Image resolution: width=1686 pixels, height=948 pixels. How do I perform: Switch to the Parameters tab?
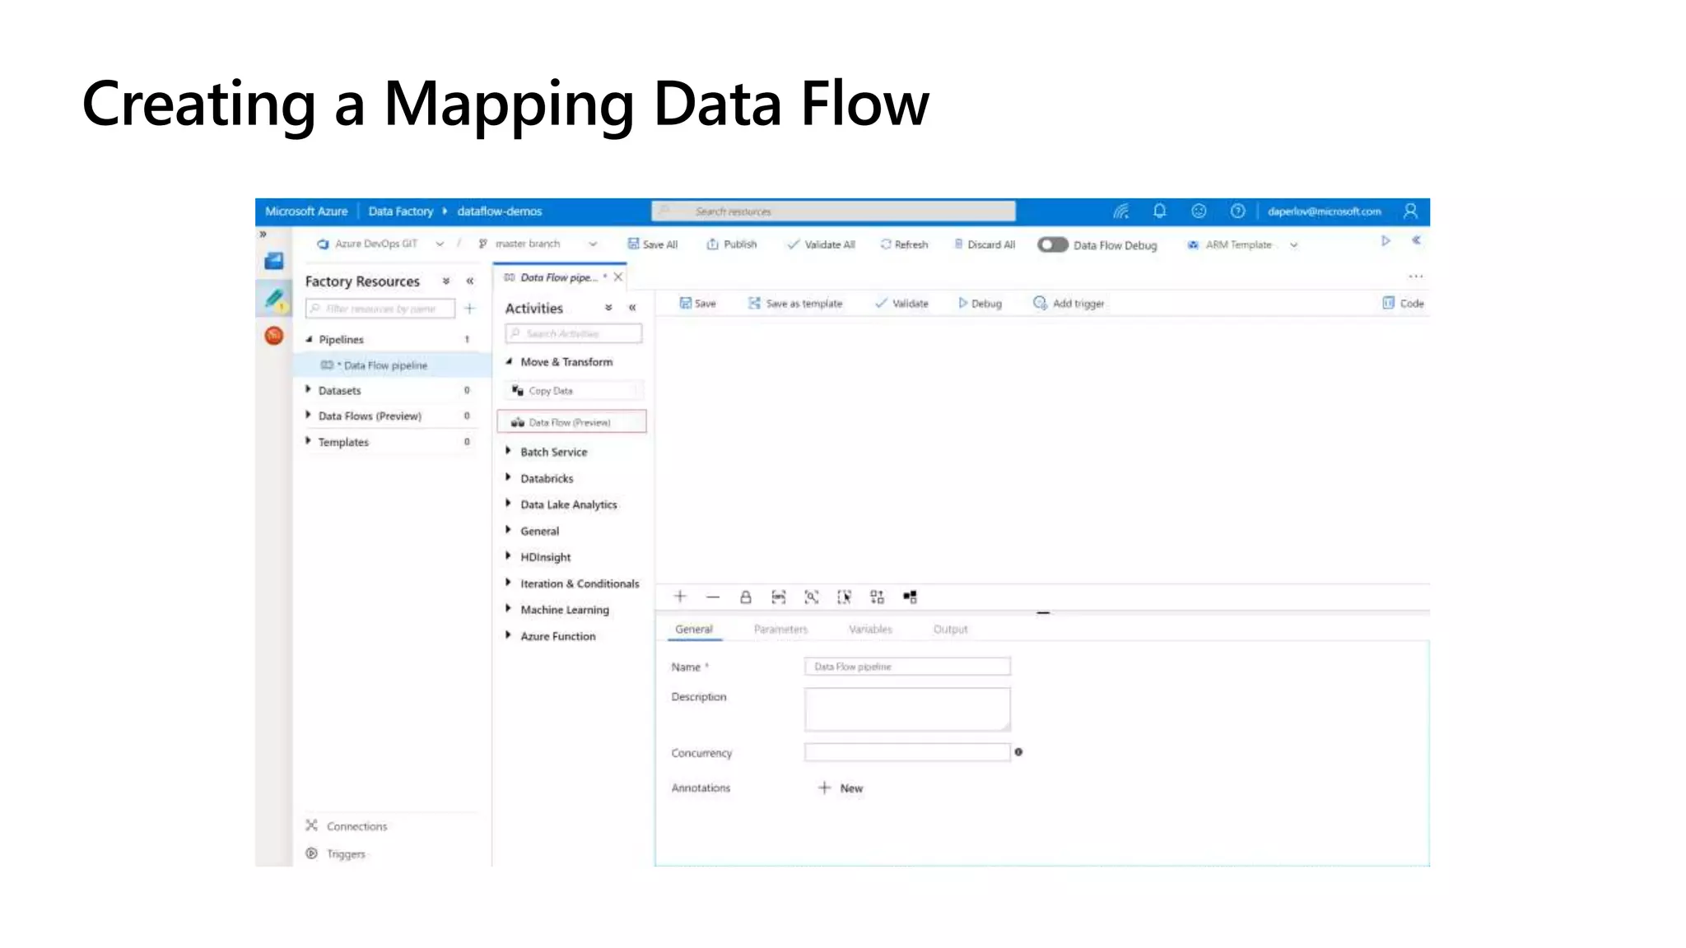point(780,630)
